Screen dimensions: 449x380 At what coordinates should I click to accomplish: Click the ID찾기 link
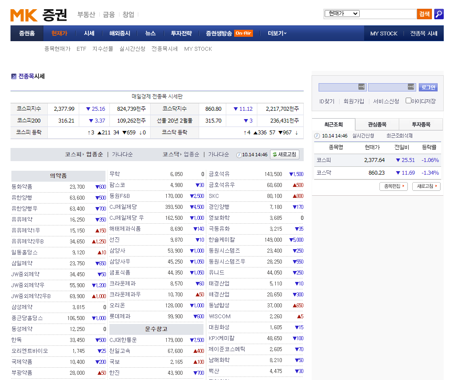tap(327, 102)
